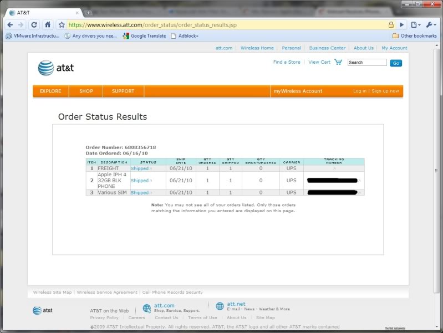The image size is (443, 333).
Task: Open the Contact Us footer link
Action: (166, 317)
